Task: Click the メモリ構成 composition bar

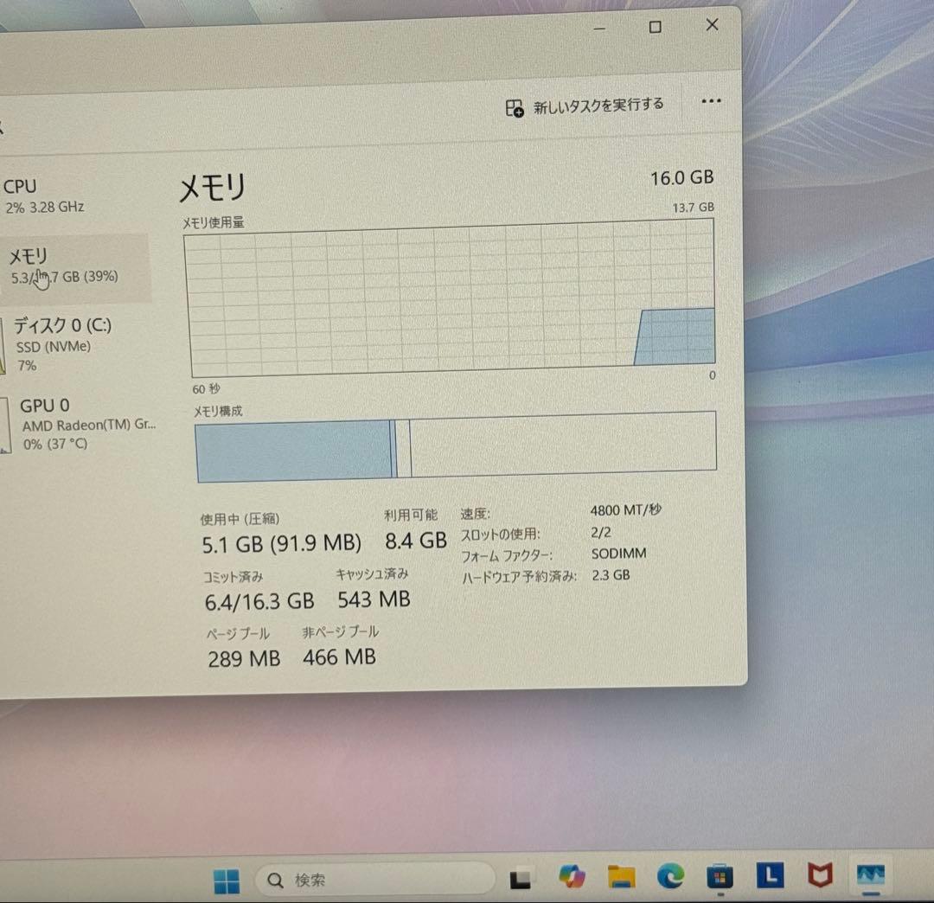Action: tap(454, 443)
